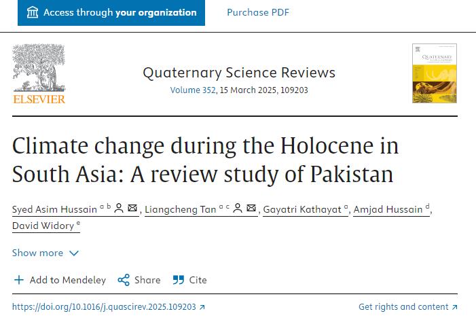This screenshot has height=320, width=476.
Task: Expand the Show more chevron
Action: pos(74,253)
